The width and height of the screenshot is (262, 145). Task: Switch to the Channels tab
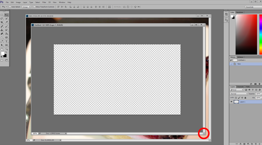[240, 87]
